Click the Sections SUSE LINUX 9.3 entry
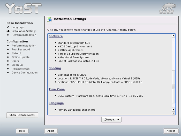This screenshot has height=136, width=181. [x=100, y=82]
